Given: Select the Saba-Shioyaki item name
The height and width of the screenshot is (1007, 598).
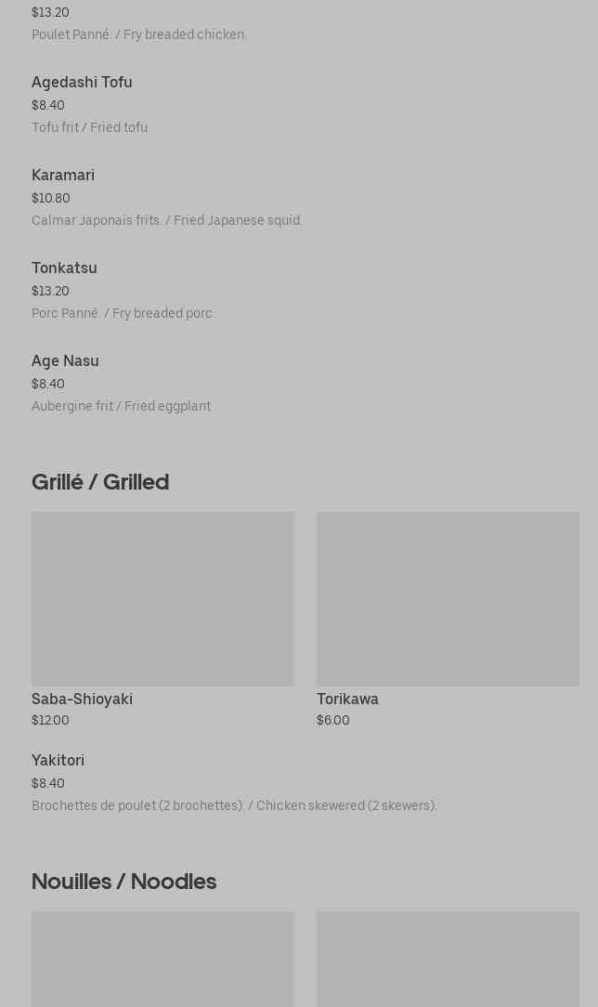Looking at the screenshot, I should [82, 700].
